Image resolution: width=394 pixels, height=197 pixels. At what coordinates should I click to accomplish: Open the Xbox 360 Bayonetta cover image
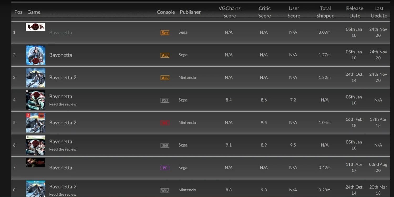click(36, 145)
